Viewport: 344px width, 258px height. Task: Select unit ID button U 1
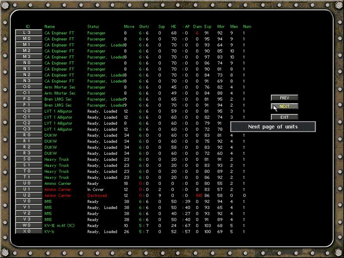click(x=28, y=189)
